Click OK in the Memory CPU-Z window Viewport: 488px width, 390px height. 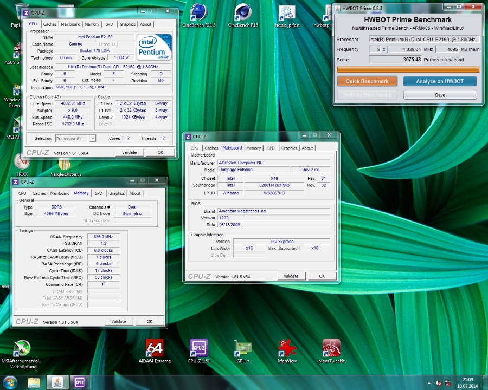click(150, 322)
